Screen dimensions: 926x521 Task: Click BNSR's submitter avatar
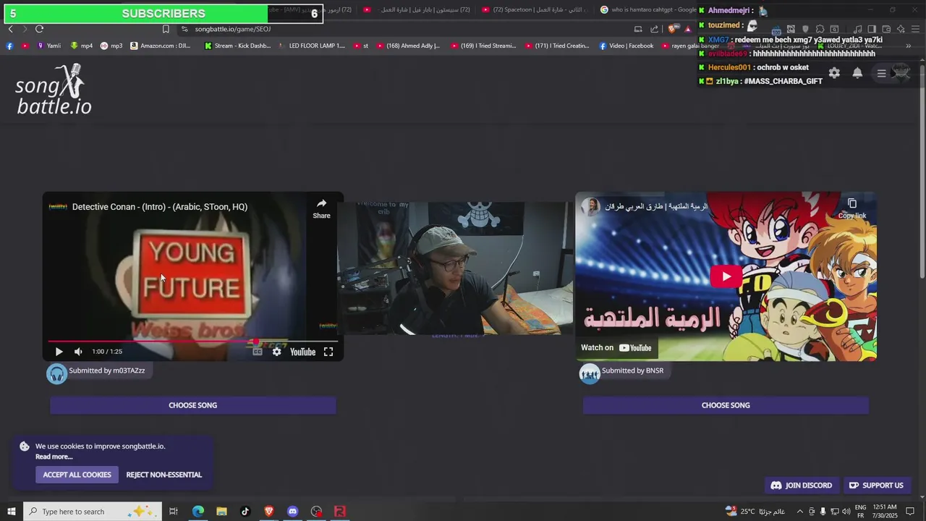tap(590, 373)
